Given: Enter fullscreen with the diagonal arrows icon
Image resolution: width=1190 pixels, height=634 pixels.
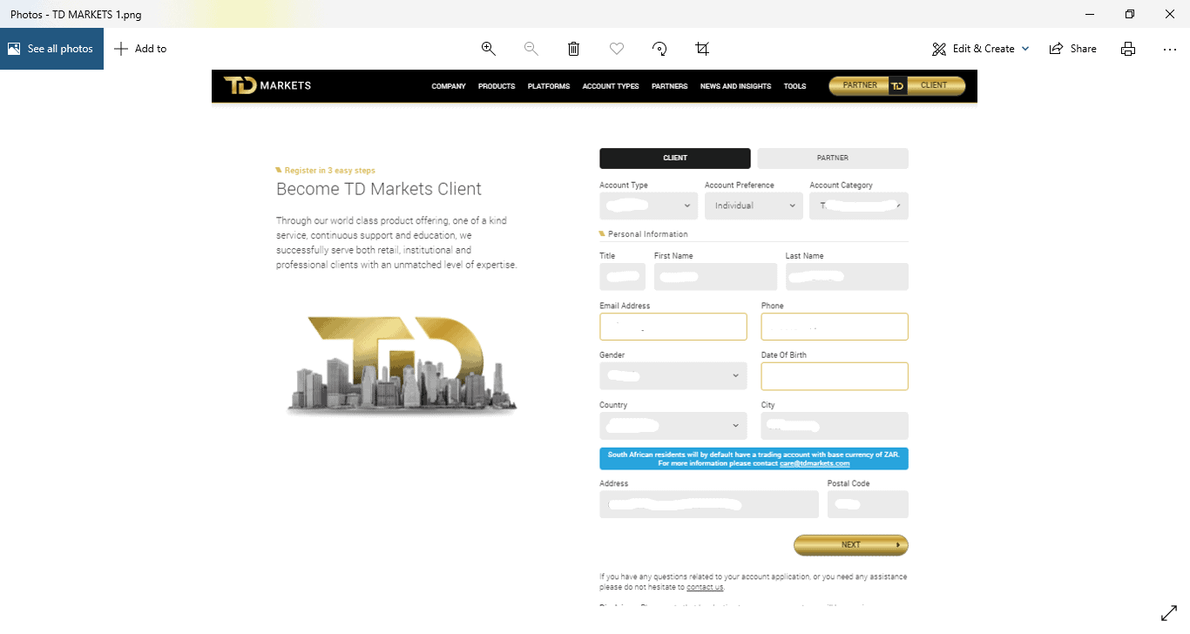Looking at the screenshot, I should [1169, 613].
